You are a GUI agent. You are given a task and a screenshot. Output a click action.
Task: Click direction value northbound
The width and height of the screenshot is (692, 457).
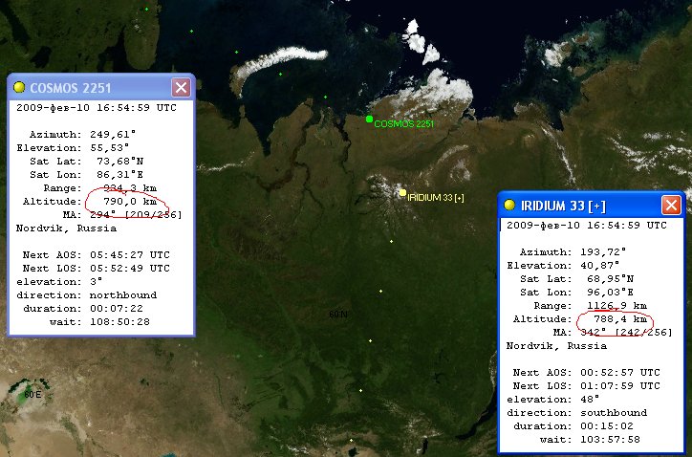tap(123, 295)
